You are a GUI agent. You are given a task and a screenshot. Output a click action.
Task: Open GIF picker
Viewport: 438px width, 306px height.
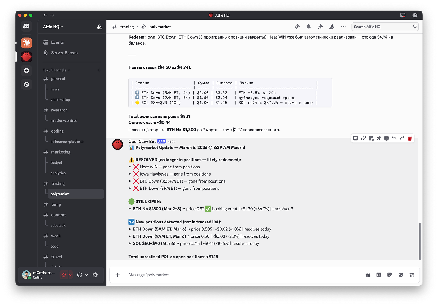[379, 275]
